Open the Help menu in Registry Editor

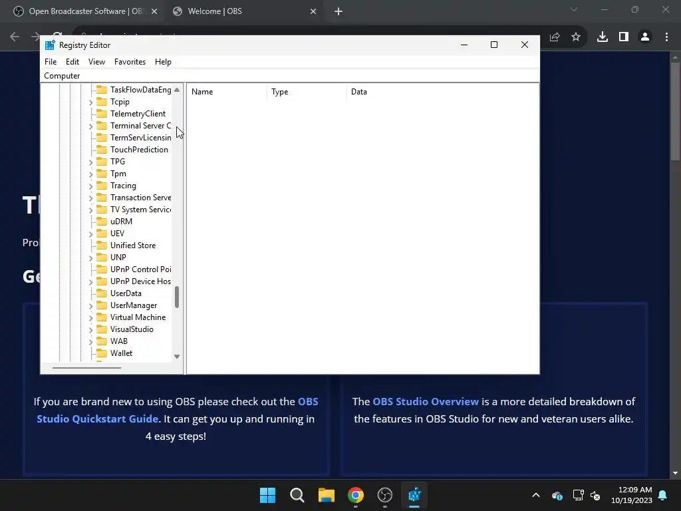pos(163,62)
